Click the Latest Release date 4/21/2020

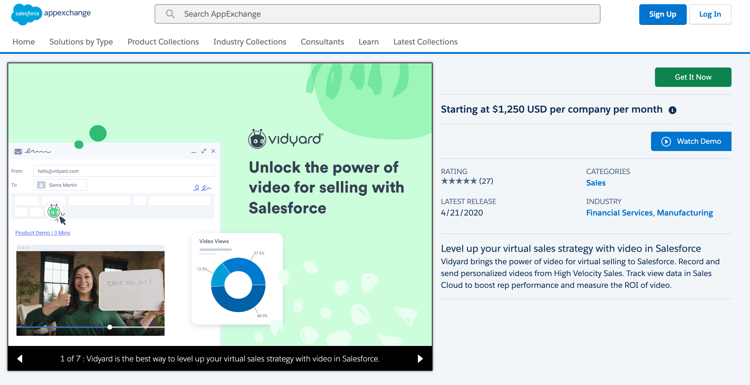[x=462, y=213]
